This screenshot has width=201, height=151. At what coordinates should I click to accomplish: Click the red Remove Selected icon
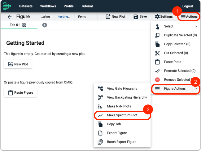[x=157, y=80]
